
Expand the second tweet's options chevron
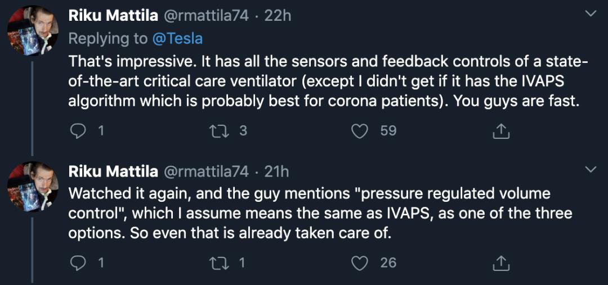[591, 169]
